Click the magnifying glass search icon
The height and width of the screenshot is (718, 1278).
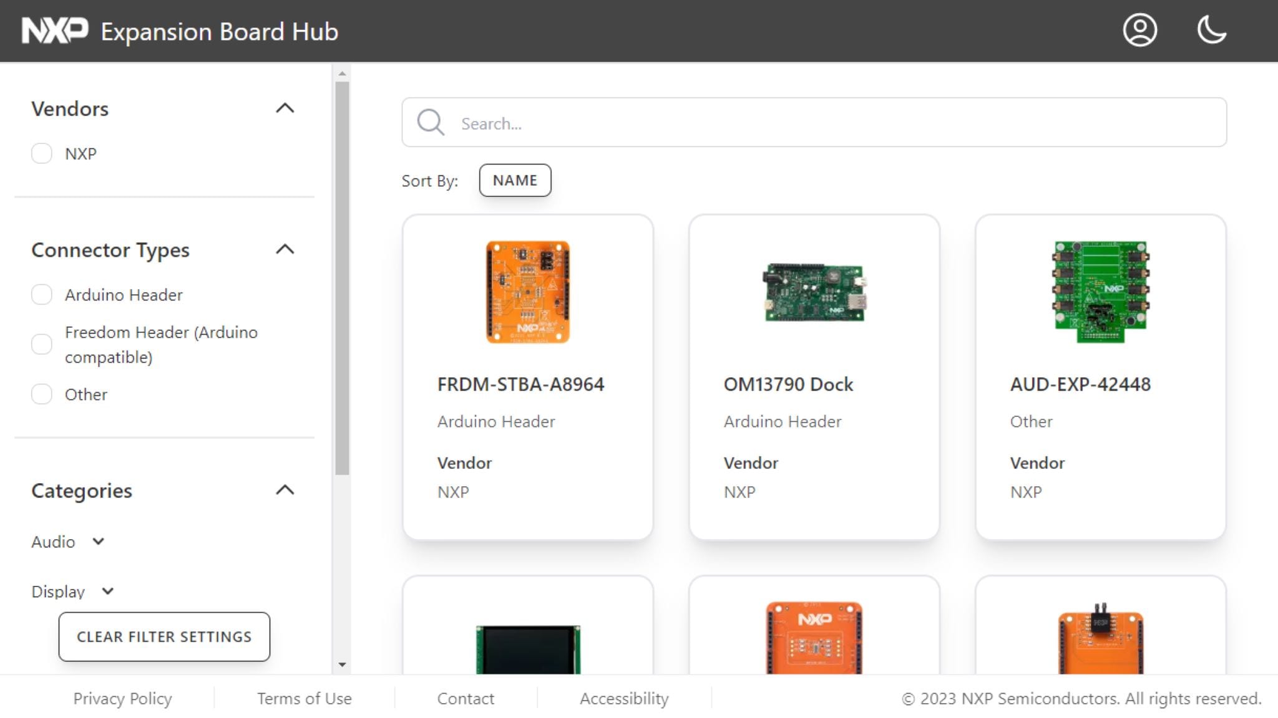tap(431, 122)
